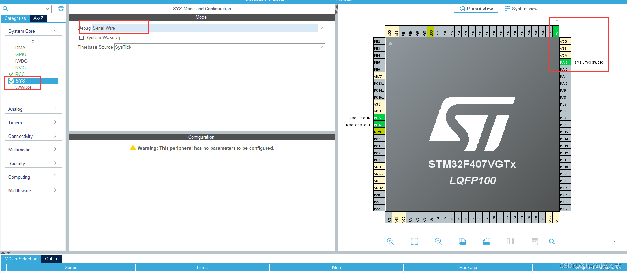Image resolution: width=627 pixels, height=273 pixels.
Task: Select pin PA9 on the right side
Action: 565,90
